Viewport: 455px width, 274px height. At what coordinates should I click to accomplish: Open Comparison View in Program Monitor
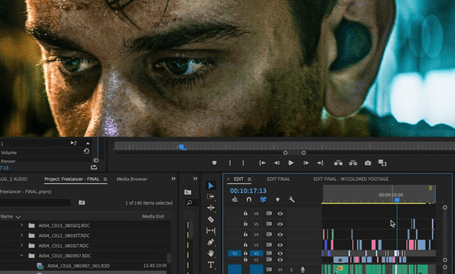click(382, 163)
